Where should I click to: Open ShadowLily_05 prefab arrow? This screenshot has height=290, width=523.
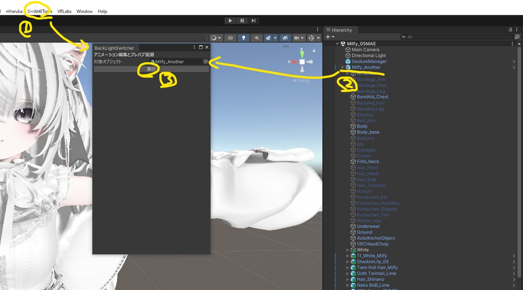click(514, 262)
